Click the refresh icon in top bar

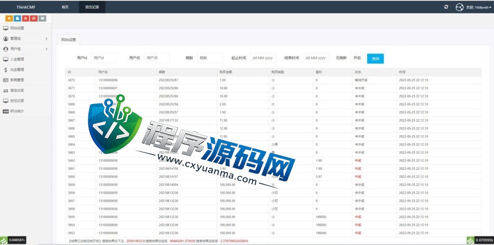coord(446,7)
